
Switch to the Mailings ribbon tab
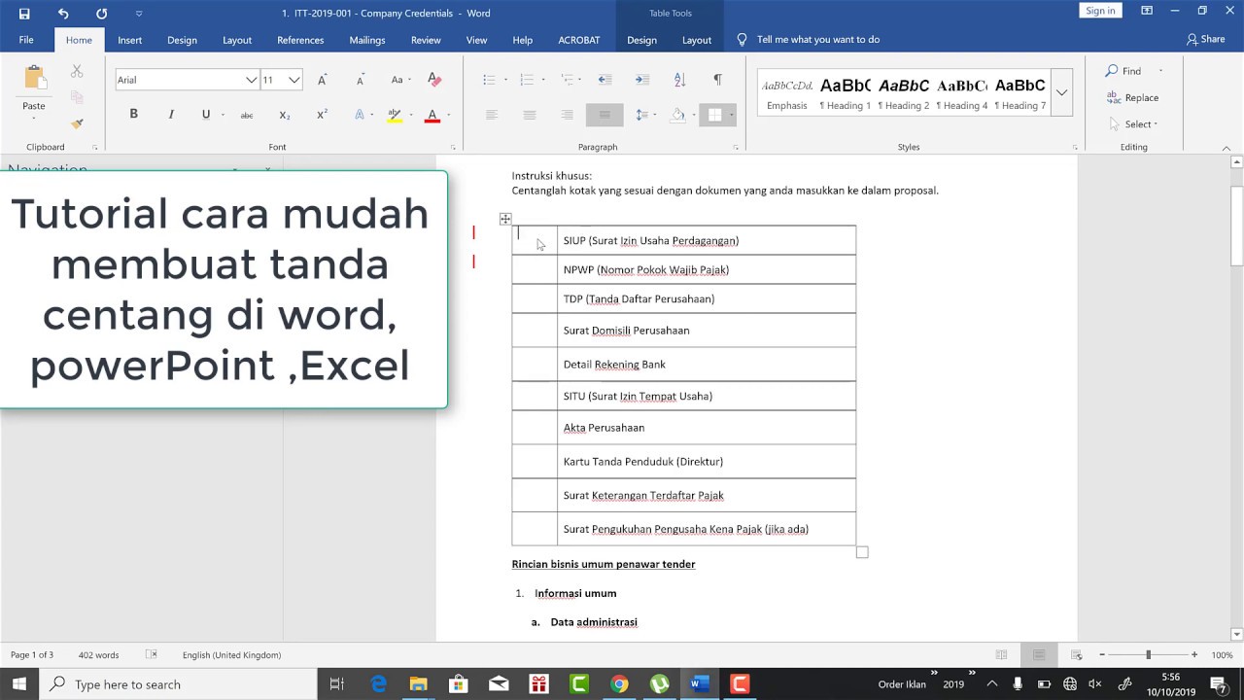(x=367, y=40)
